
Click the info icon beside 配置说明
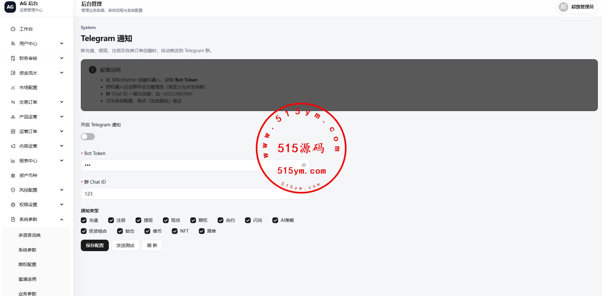(x=93, y=70)
